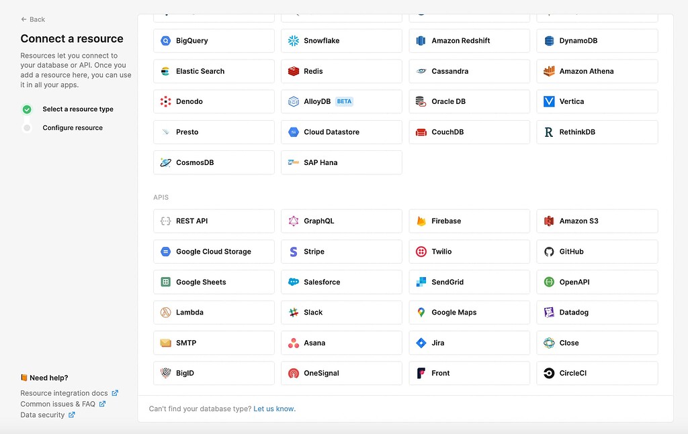This screenshot has height=434, width=688.
Task: Go back using the Back link
Action: click(33, 19)
